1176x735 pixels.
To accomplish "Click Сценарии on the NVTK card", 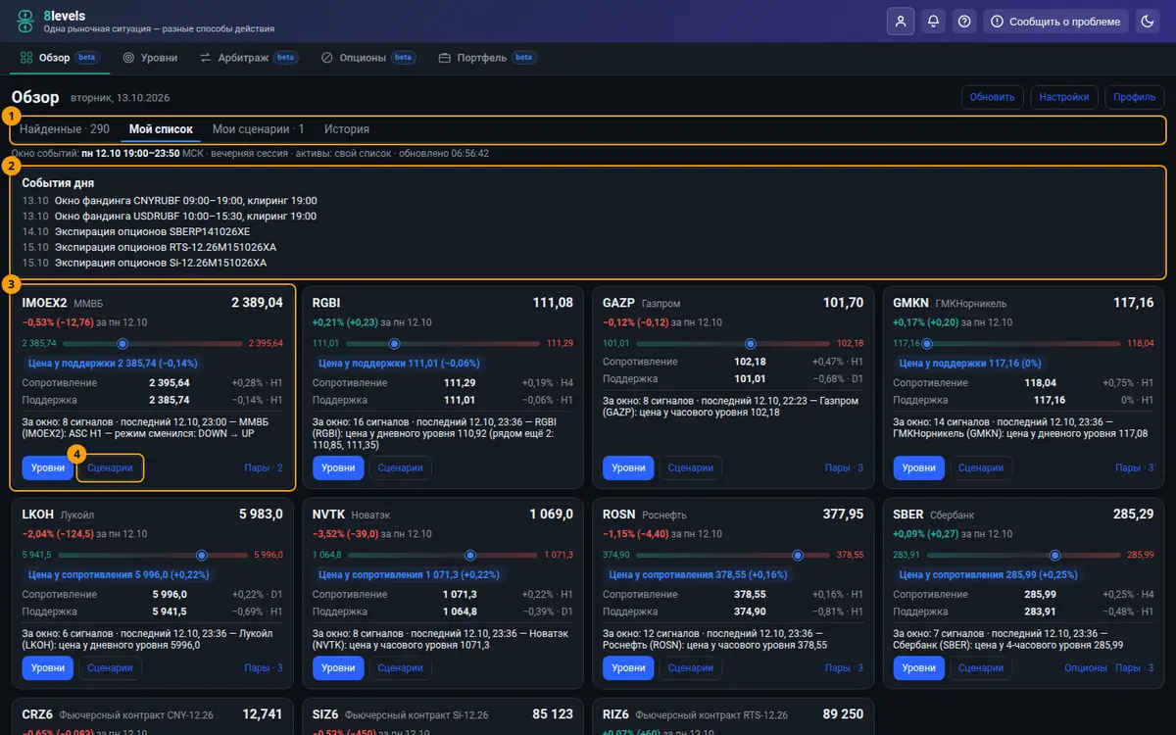I will point(400,668).
